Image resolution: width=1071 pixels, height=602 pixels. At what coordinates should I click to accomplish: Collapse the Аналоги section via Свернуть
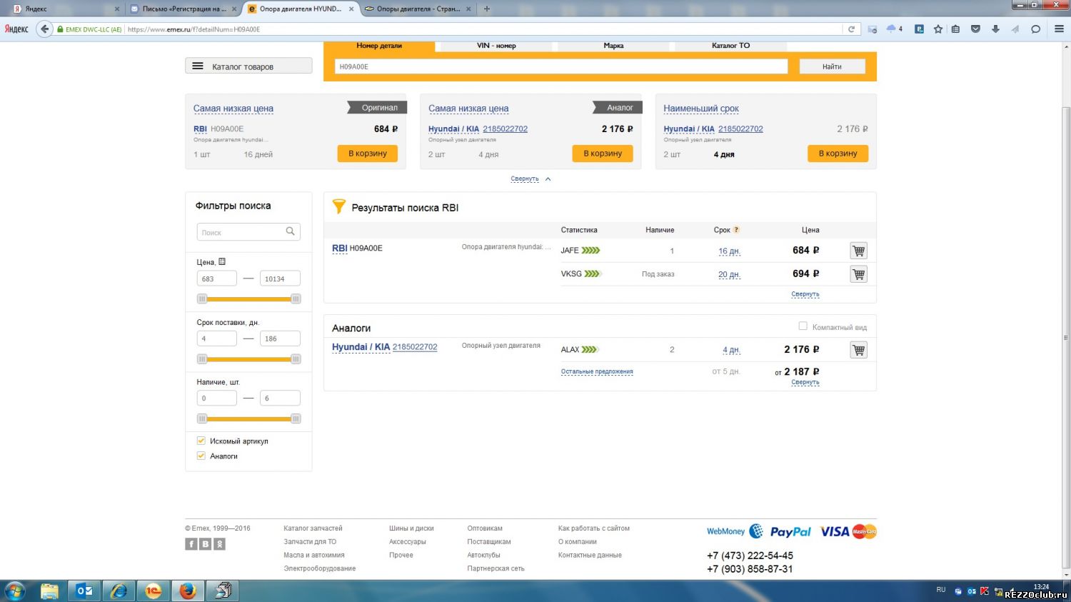(805, 383)
